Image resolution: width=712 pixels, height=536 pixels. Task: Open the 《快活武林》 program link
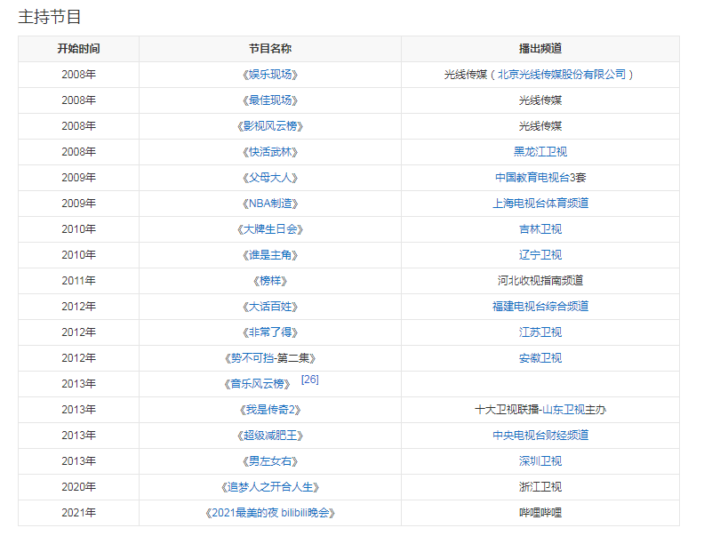point(269,152)
